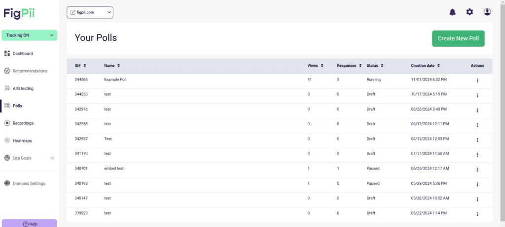Click the Dashboard sidebar icon
Viewport: 505px width, 227px height.
pos(7,54)
